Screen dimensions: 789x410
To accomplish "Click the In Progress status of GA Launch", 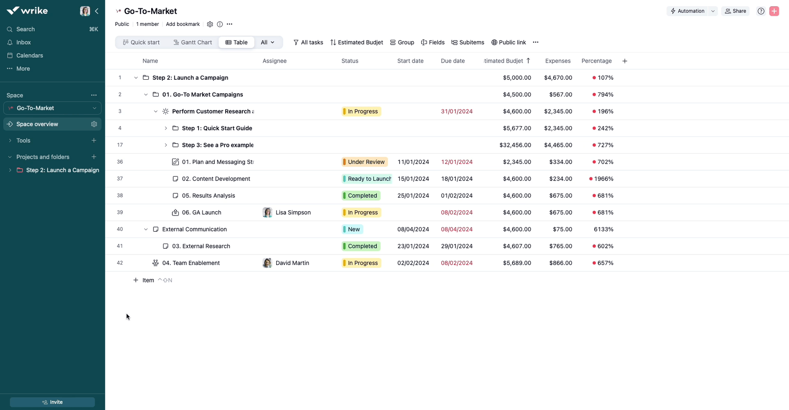I will click(362, 212).
